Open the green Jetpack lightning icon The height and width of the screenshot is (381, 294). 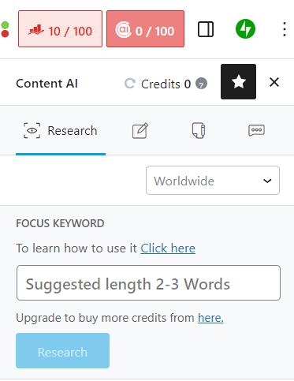click(245, 29)
